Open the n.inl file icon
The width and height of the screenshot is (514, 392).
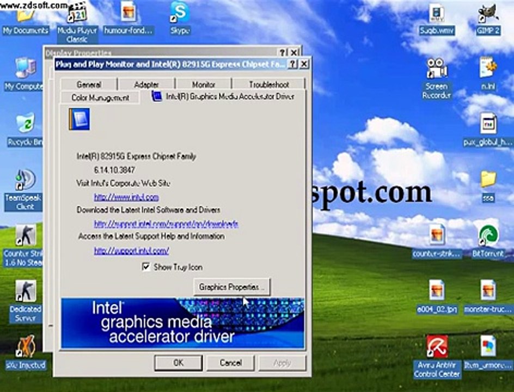coord(488,74)
